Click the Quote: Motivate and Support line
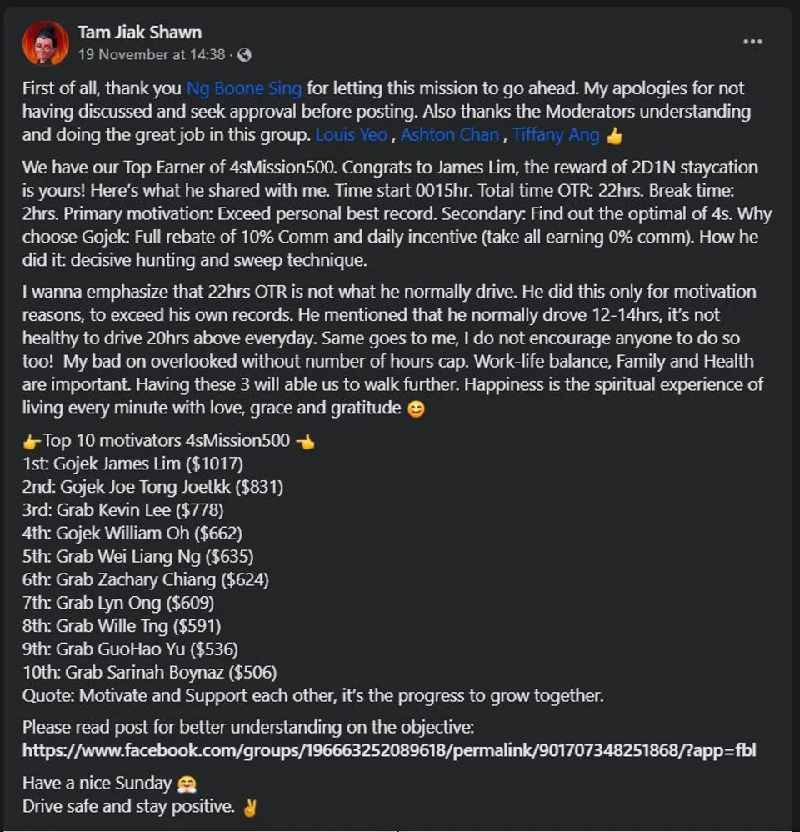Viewport: 800px width, 832px height. (x=312, y=695)
